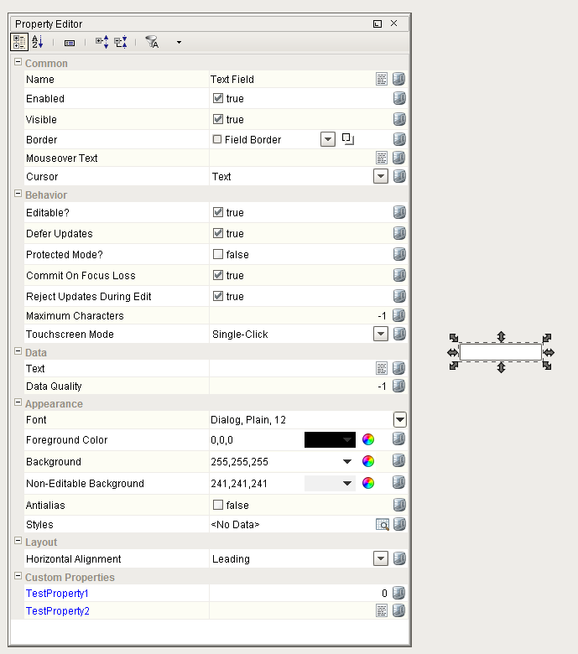Select the TestProperty2 custom property
The width and height of the screenshot is (578, 654).
(57, 611)
